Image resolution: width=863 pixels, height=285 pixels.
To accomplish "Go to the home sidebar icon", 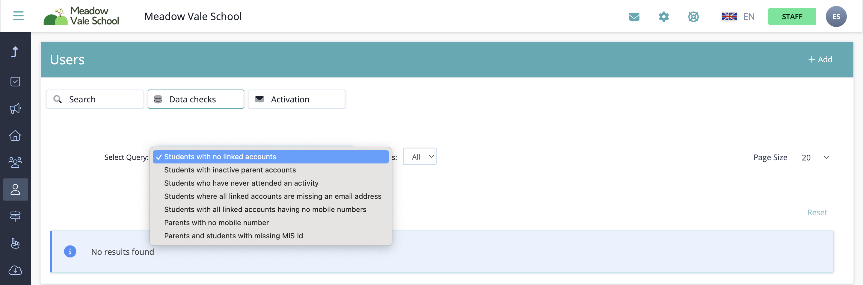I will point(15,136).
